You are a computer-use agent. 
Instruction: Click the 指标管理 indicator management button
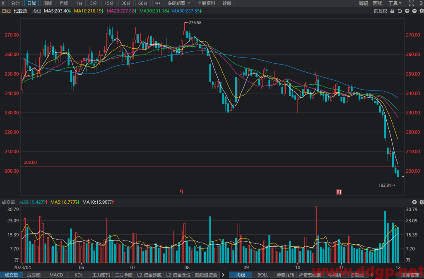[x=410, y=275]
